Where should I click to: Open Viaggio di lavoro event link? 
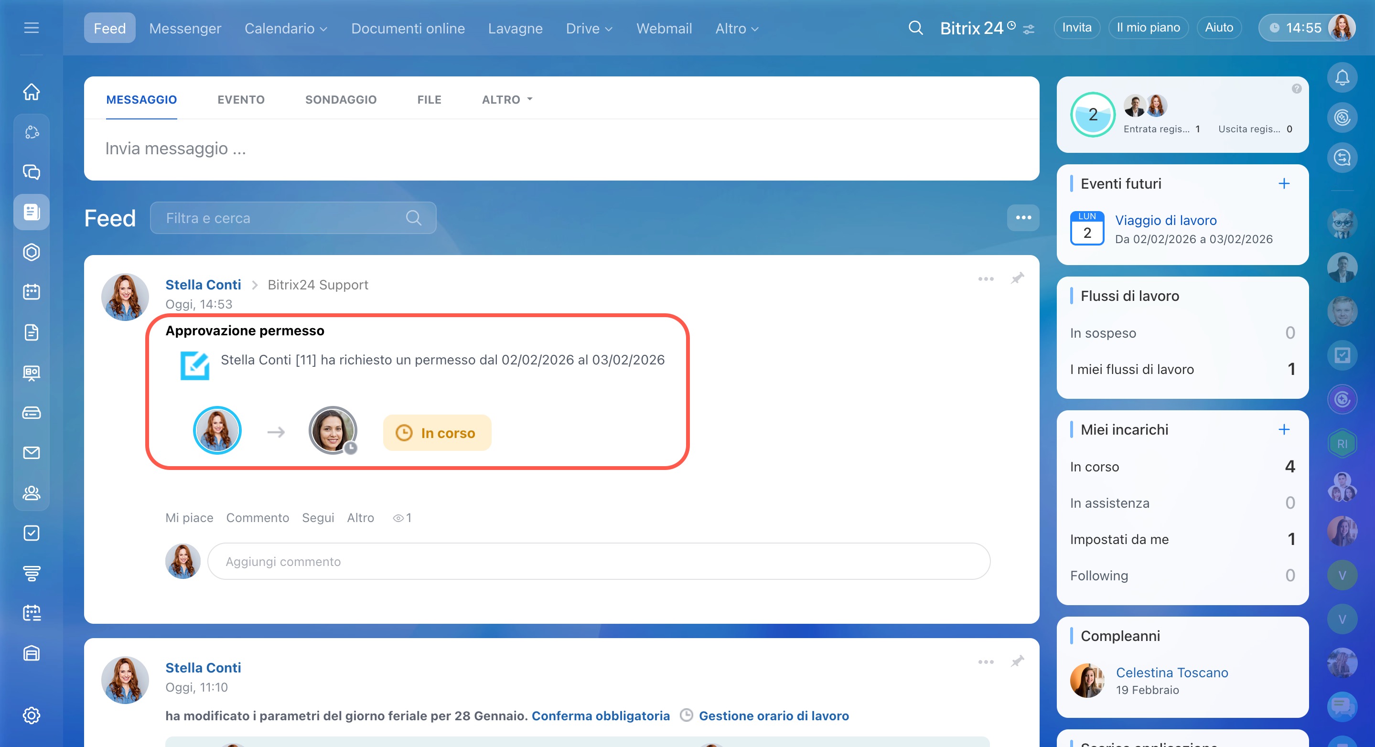[1165, 220]
